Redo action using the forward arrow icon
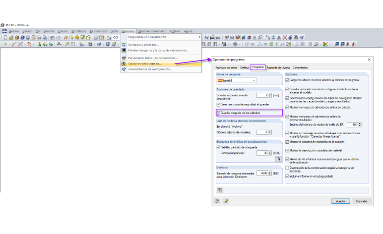The image size is (383, 234). point(58,37)
